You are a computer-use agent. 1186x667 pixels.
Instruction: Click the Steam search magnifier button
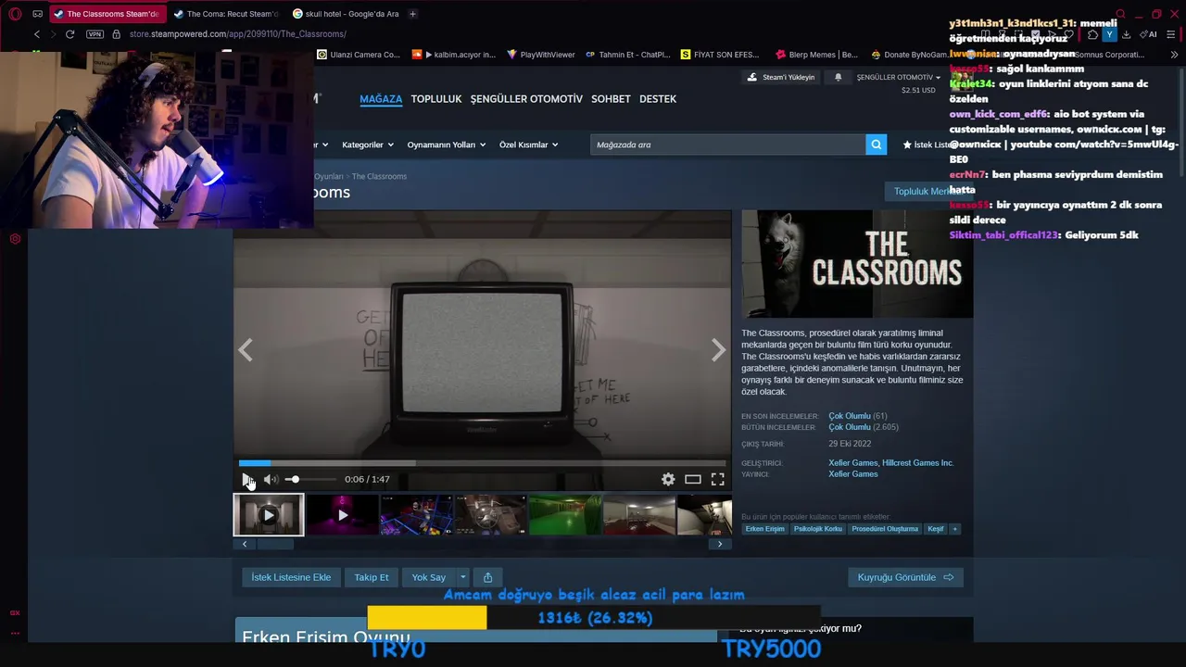[876, 145]
